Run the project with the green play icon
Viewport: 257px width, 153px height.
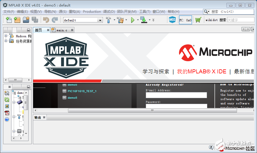tap(133, 20)
